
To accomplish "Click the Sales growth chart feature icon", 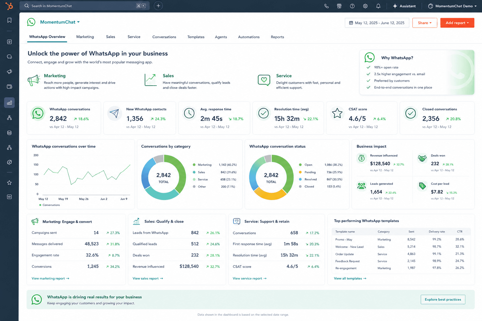I will point(151,80).
